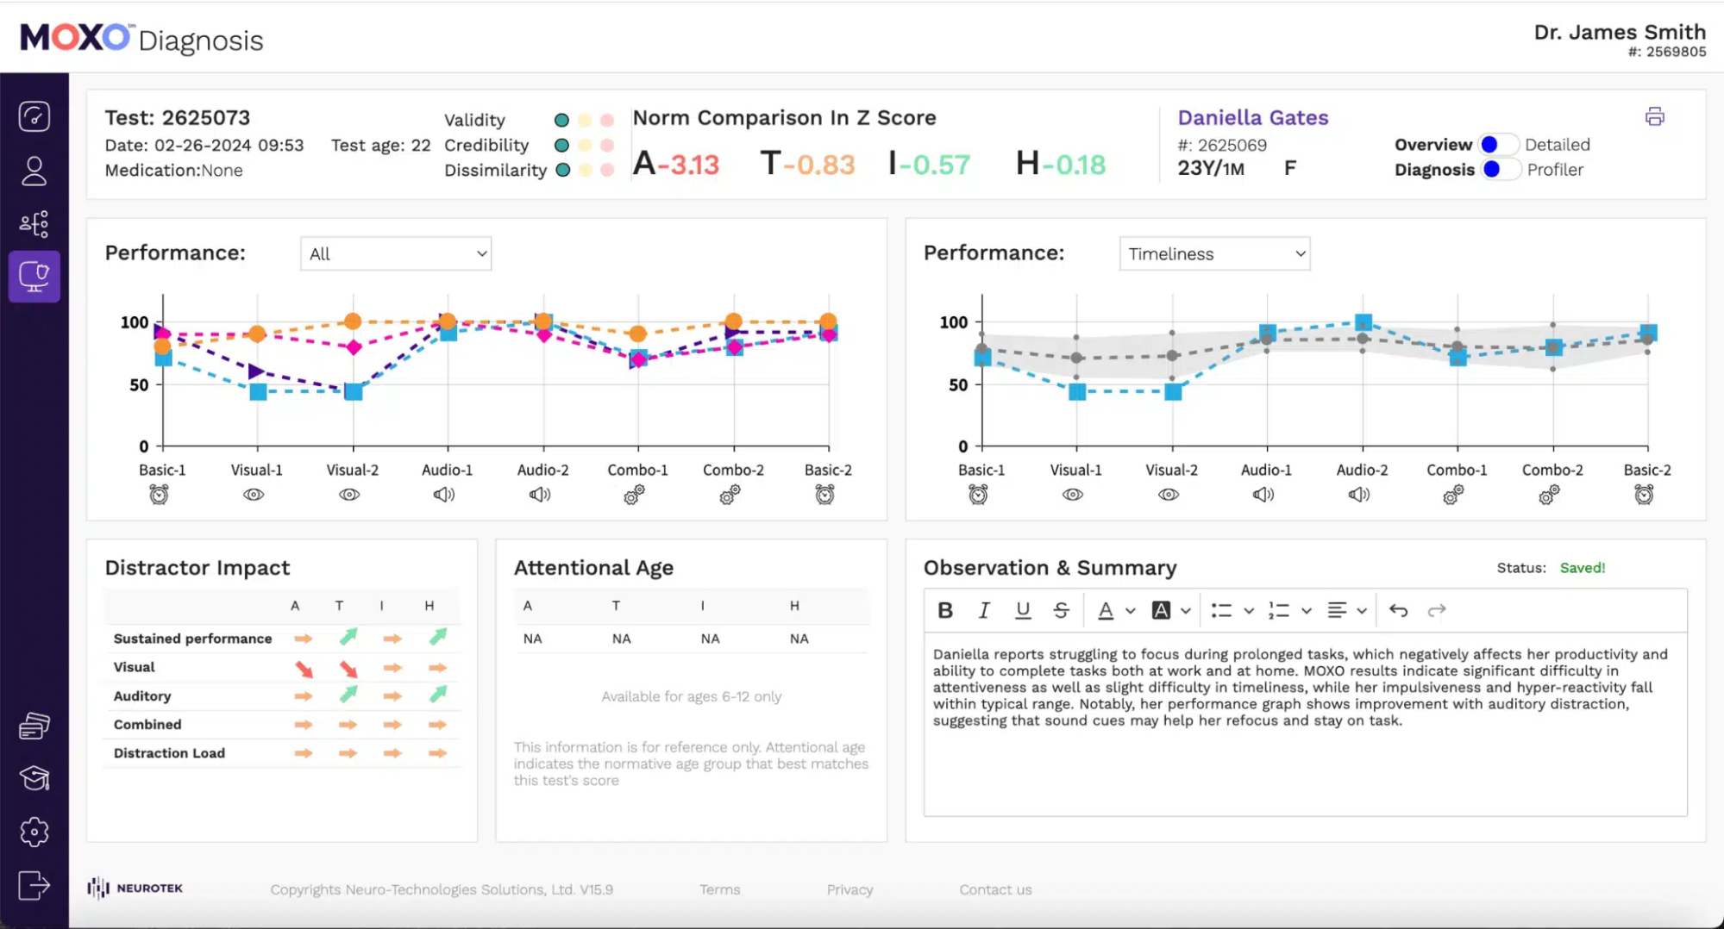1724x929 pixels.
Task: Apply underline formatting in the editor
Action: pos(1023,610)
